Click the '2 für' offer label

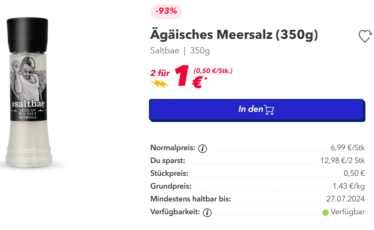click(x=160, y=73)
